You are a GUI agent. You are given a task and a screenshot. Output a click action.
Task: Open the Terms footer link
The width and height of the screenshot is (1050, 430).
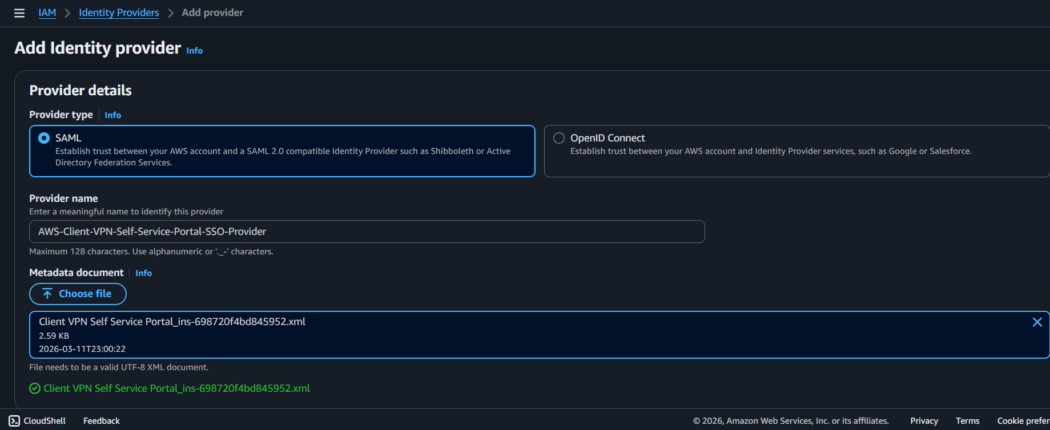coord(967,421)
